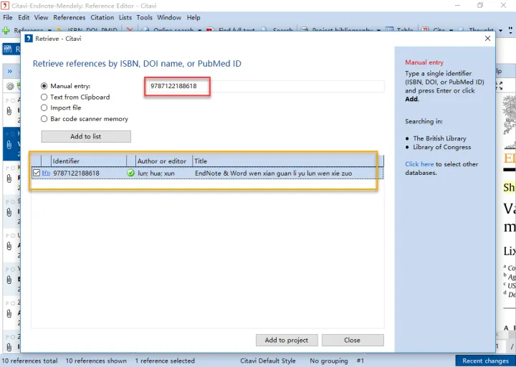Uncheck the checkbox for 9787122188618 row
The image size is (516, 367).
pos(37,173)
